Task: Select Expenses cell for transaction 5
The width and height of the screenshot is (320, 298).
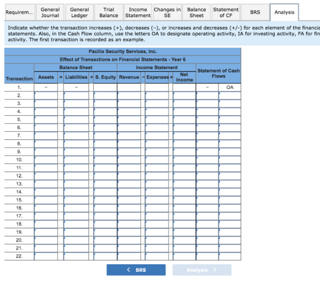Action: (157, 120)
